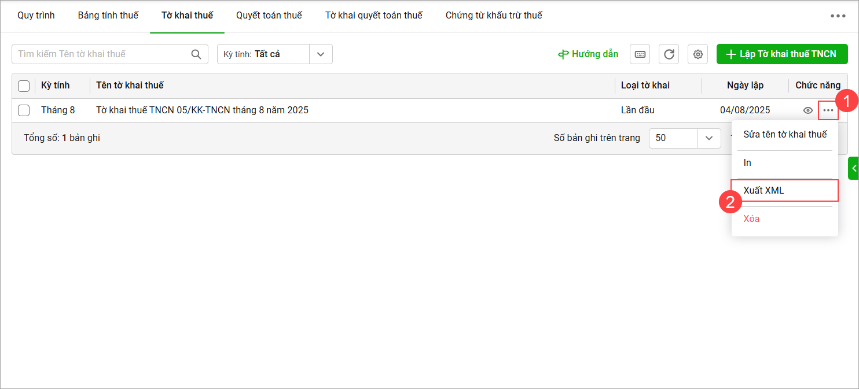Open the Quyết toán thuế tab
Image resolution: width=859 pixels, height=389 pixels.
[269, 16]
